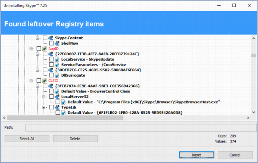
Task: Check the Skype.Content checkbox
Action: click(45, 38)
